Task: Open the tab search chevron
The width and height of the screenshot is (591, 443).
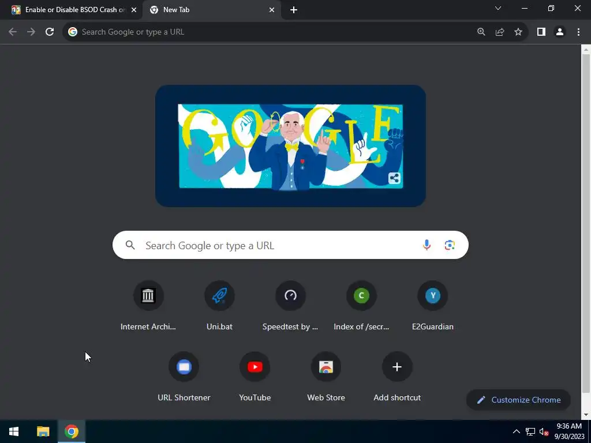Action: (498, 8)
